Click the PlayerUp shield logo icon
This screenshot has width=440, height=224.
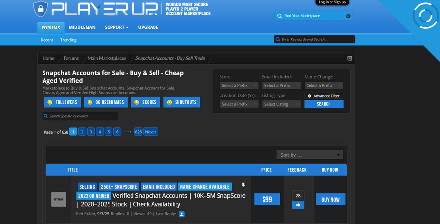pos(41,9)
